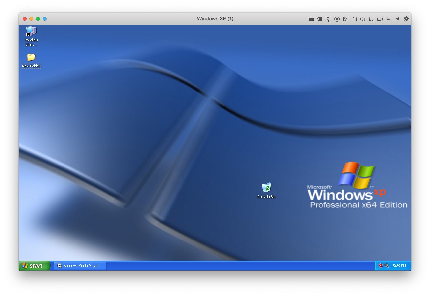Collapse the title bar icons with triangle arrow

(397, 19)
